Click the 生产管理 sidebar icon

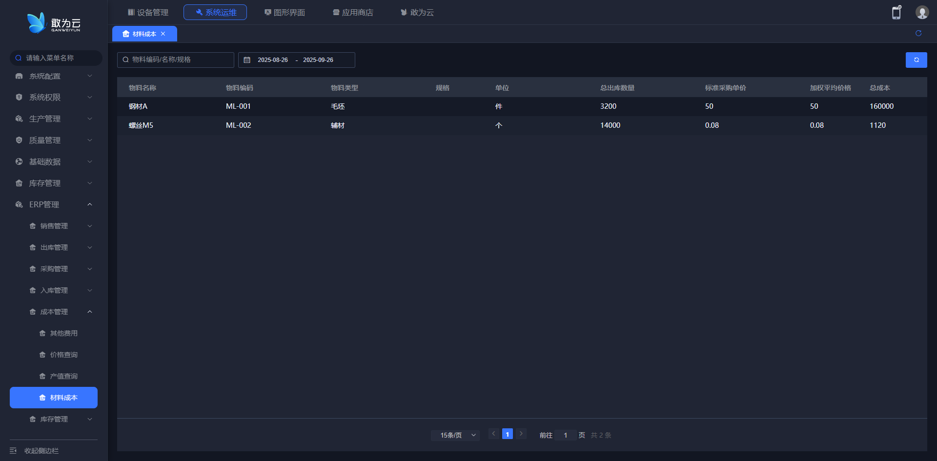[19, 119]
